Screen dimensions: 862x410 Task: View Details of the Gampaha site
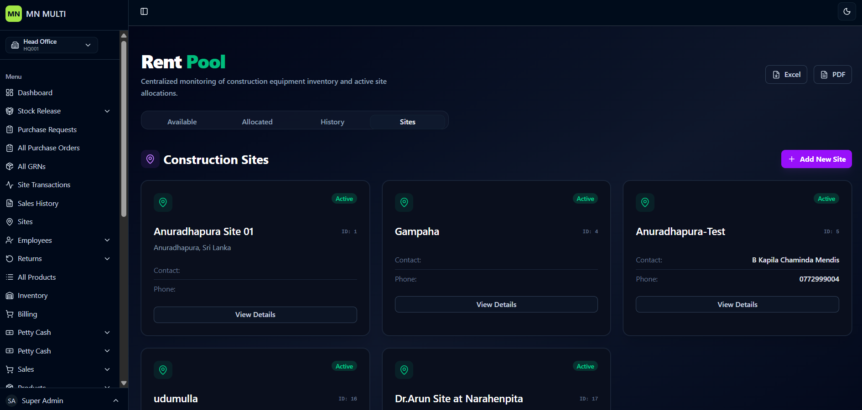coord(496,304)
